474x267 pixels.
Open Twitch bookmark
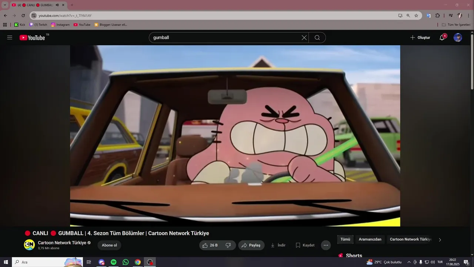tap(38, 25)
